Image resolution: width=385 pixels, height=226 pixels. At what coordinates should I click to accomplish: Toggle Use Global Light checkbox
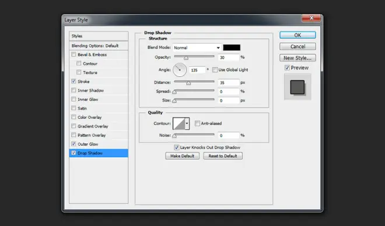click(x=215, y=70)
